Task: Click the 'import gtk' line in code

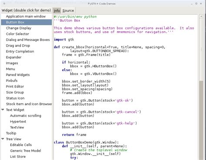Action: tap(64, 40)
